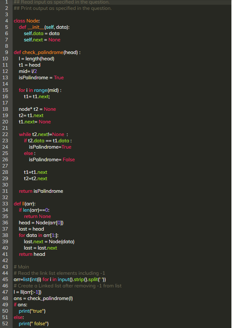This screenshot has height=328, width=233.
Task: Click 't1= t1.next;' line
Action: click(x=37, y=97)
